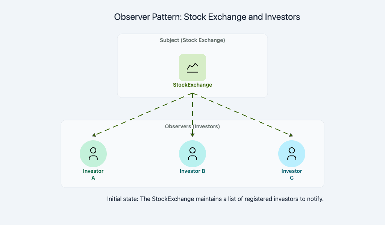The height and width of the screenshot is (225, 385).
Task: Select the Investor A person icon
Action: point(93,154)
